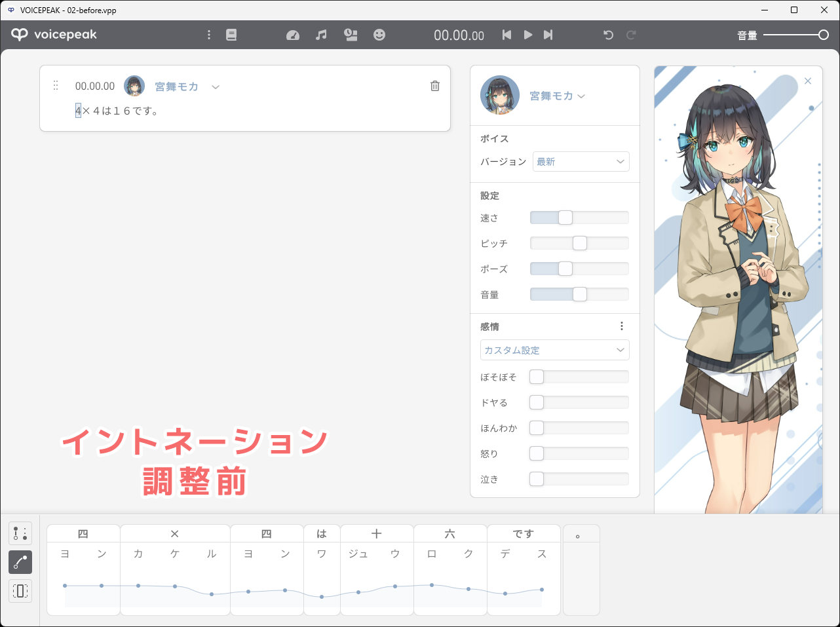This screenshot has width=840, height=627.
Task: Adjust the 怒り emotion slider
Action: [579, 453]
